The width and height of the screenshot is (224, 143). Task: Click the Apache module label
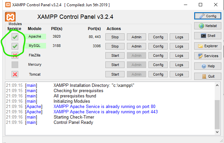35,36
